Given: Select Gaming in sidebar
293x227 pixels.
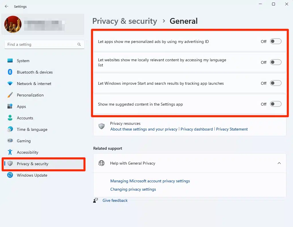Looking at the screenshot, I should (x=44, y=141).
